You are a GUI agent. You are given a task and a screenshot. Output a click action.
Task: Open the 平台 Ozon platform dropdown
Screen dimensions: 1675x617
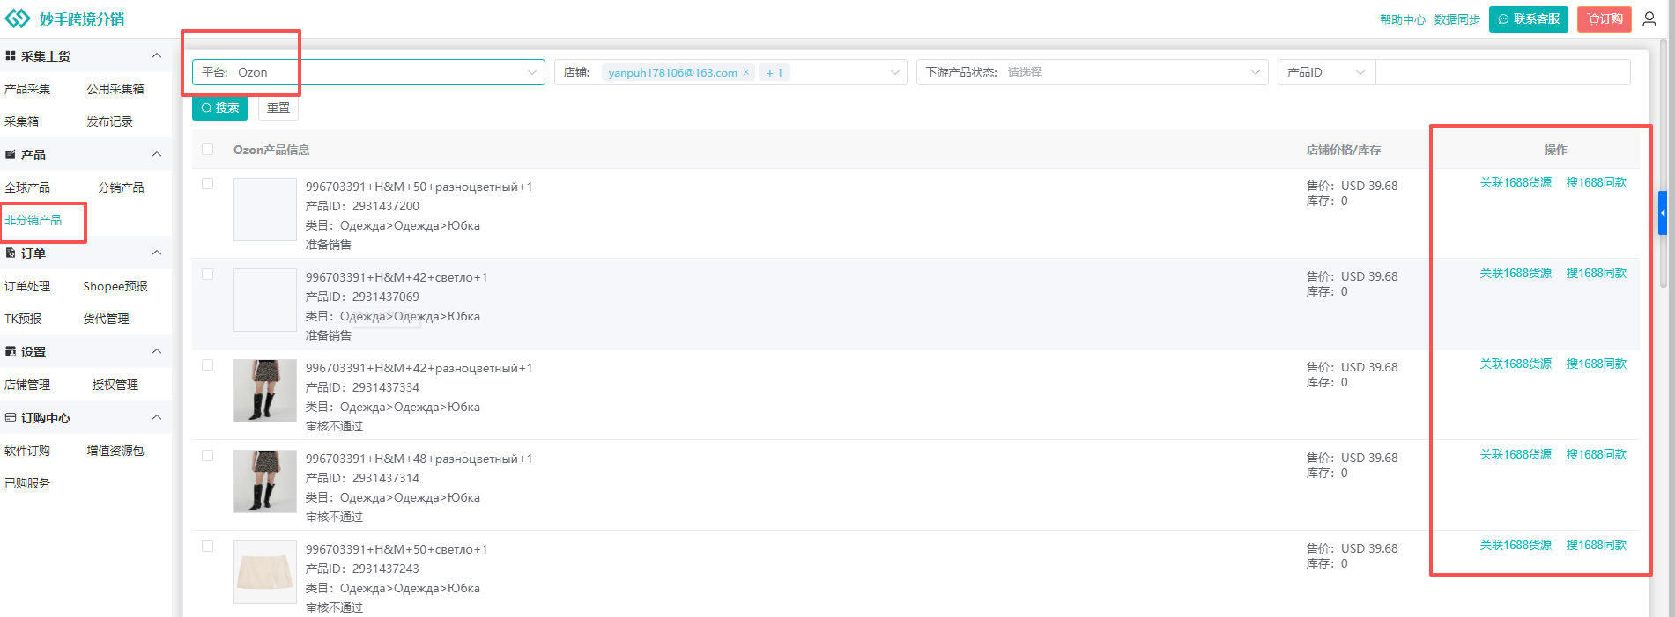click(x=368, y=72)
